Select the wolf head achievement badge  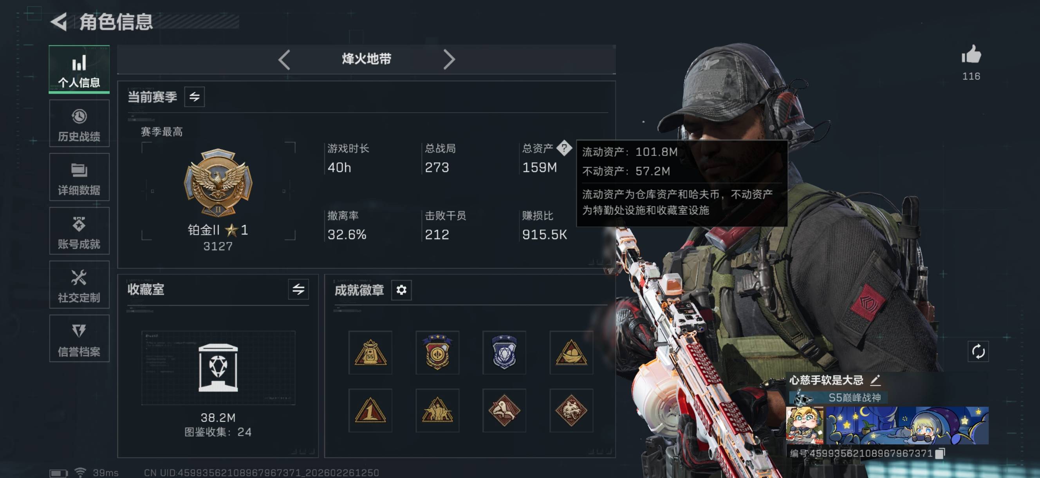click(571, 411)
